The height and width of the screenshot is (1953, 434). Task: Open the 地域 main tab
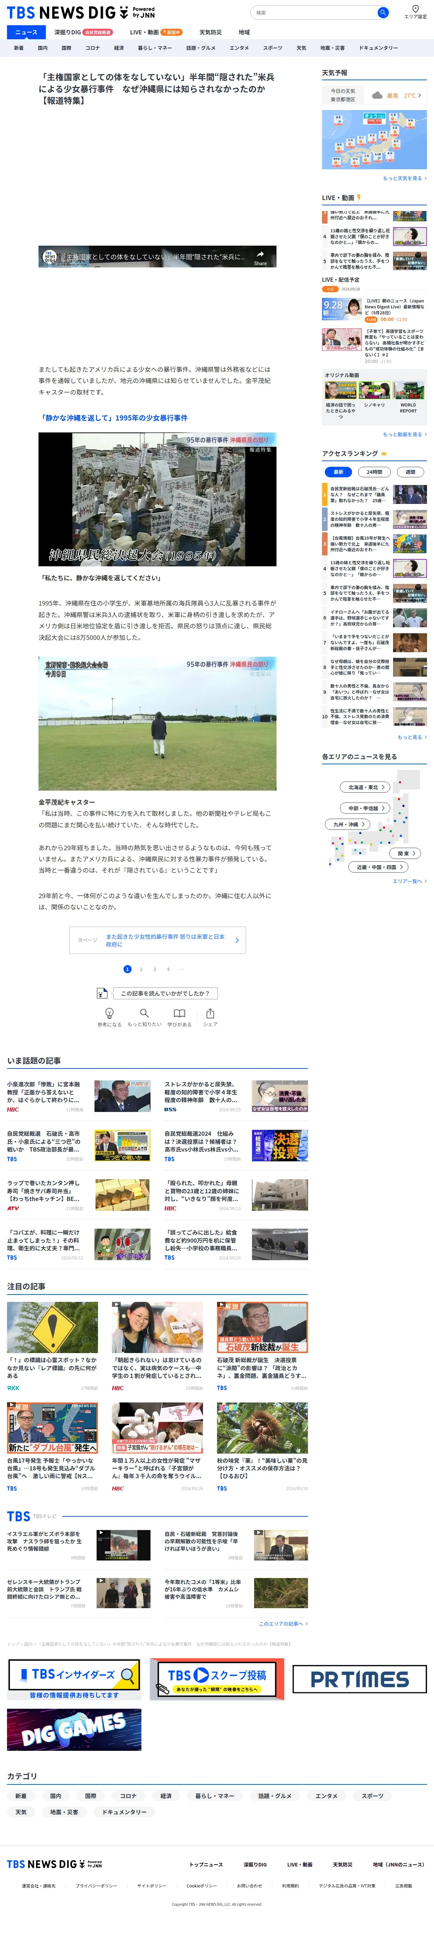click(x=244, y=33)
